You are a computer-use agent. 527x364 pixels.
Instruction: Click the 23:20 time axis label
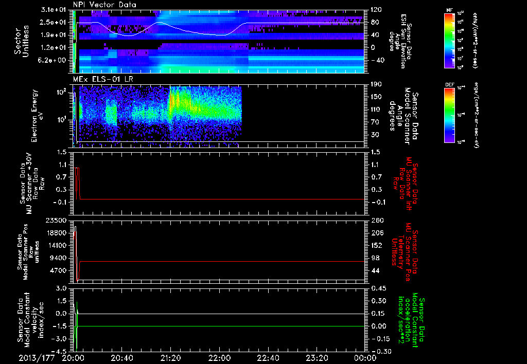317,358
